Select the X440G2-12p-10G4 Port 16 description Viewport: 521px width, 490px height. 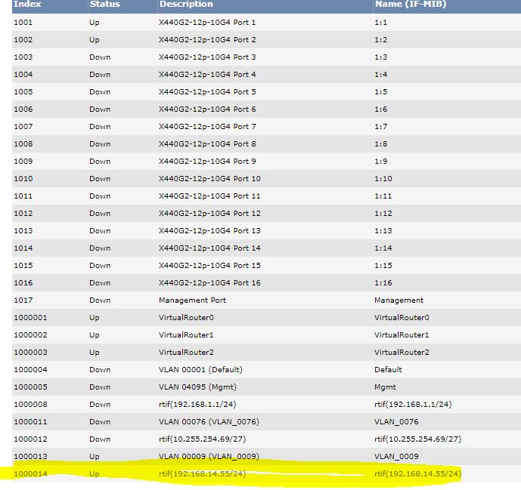209,283
